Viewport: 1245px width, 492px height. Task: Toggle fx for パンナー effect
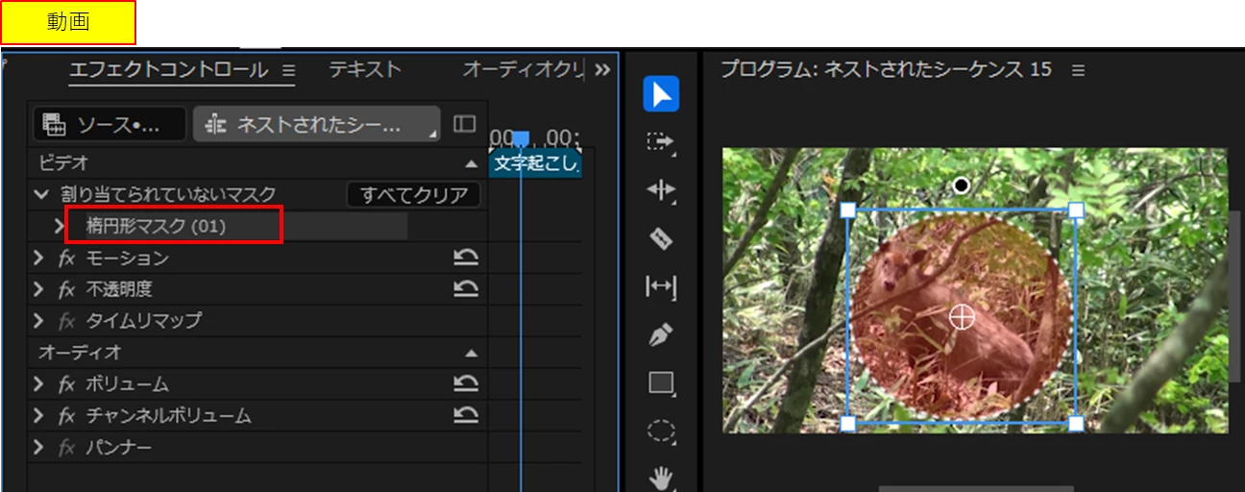tap(66, 448)
